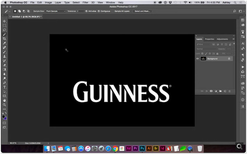Click the Add to Selection mode icon

19,11
